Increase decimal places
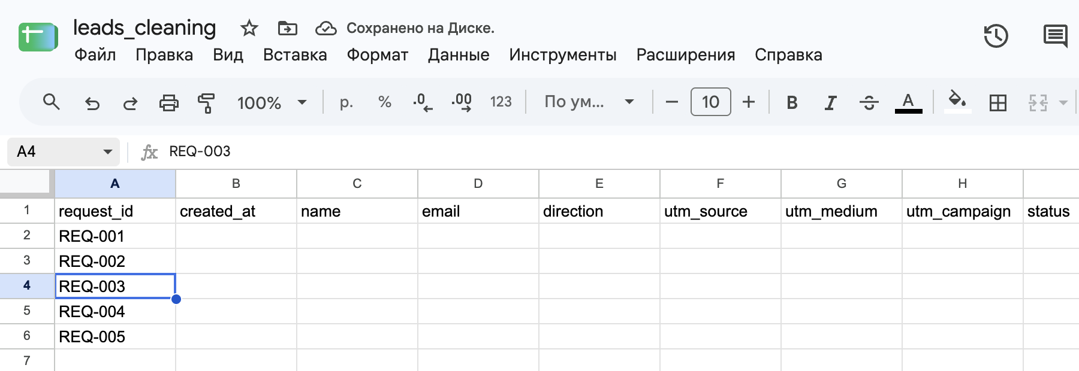The height and width of the screenshot is (371, 1079). coord(462,102)
